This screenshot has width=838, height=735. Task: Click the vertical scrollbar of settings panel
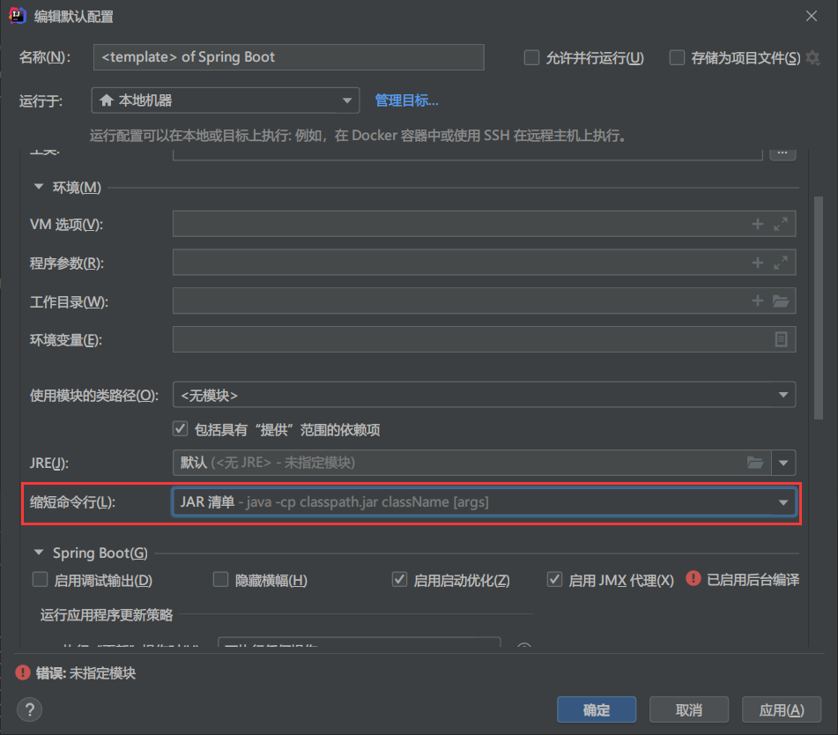click(819, 308)
